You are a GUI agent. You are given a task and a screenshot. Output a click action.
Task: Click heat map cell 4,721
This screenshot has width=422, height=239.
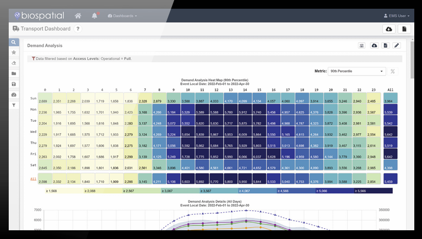point(245,164)
